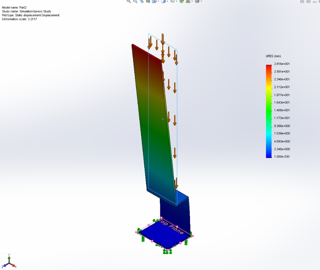The height and width of the screenshot is (270, 320).
Task: Click the XYZ orientation triad
Action: coord(9,261)
